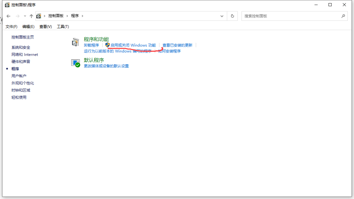Viewport: 354px width, 199px height.
Task: Open 硬件和声音 category in the sidebar
Action: 21,61
